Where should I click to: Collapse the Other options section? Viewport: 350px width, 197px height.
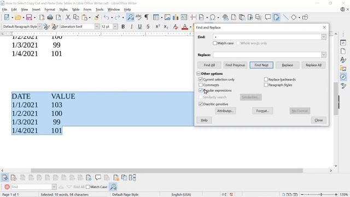point(199,73)
